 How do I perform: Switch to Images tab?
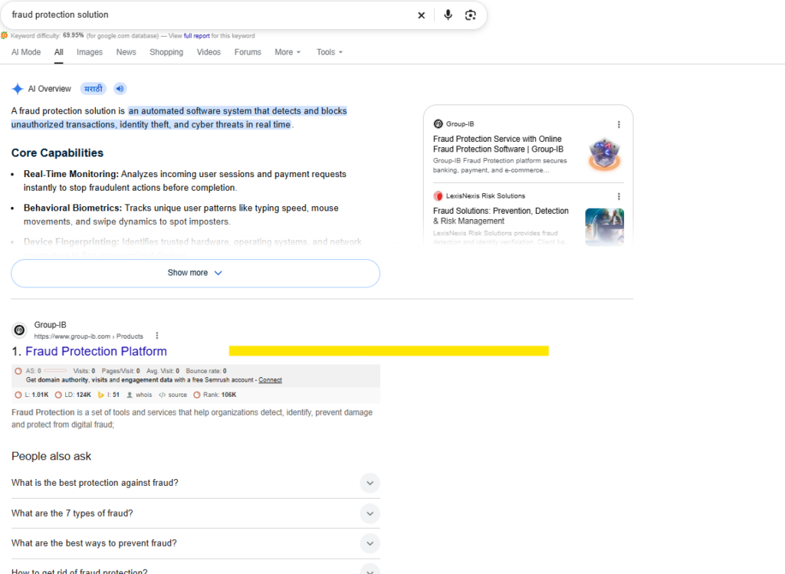tap(90, 52)
